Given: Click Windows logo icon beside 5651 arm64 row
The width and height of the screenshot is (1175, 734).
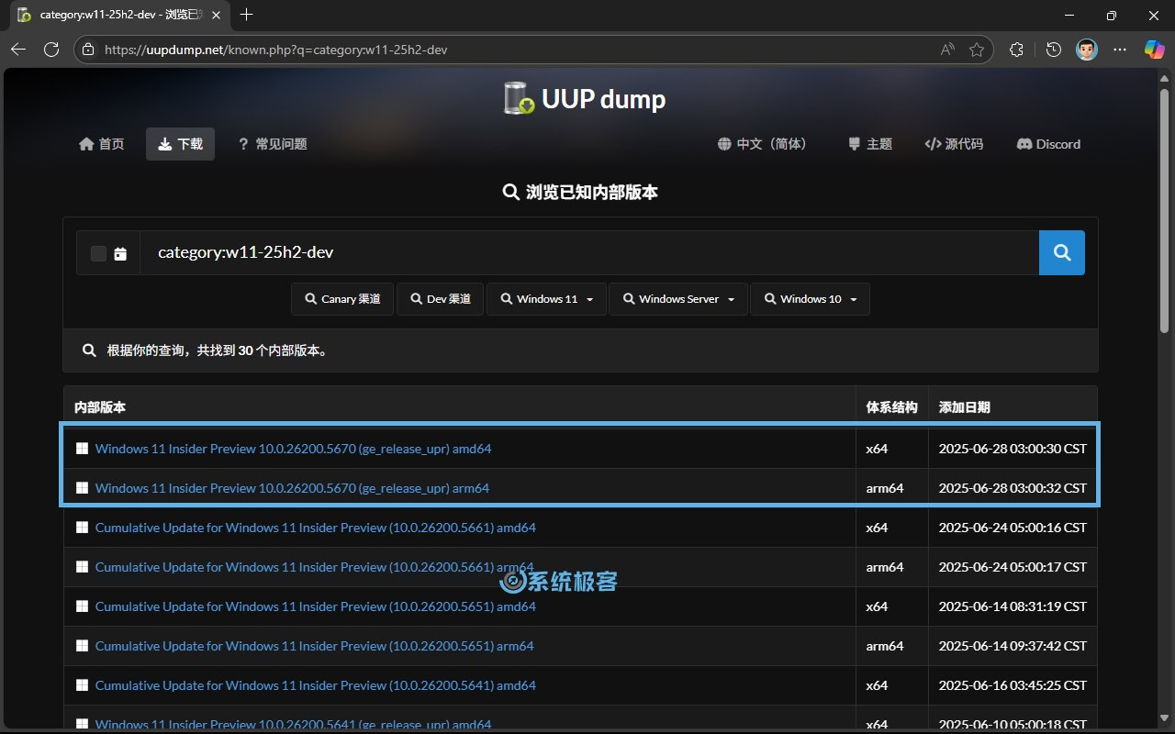Looking at the screenshot, I should coord(82,646).
